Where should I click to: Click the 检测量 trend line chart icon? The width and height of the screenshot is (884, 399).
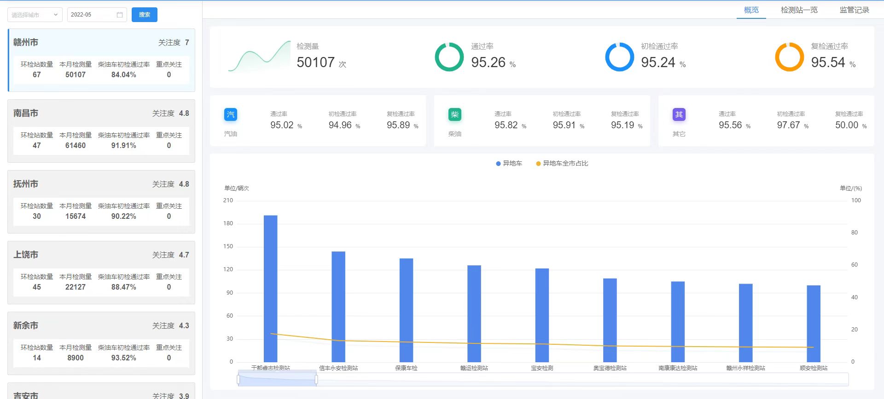click(x=259, y=57)
